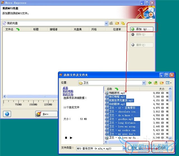
Task: Click the 已完成 button in file dialog
Action: (x=162, y=148)
